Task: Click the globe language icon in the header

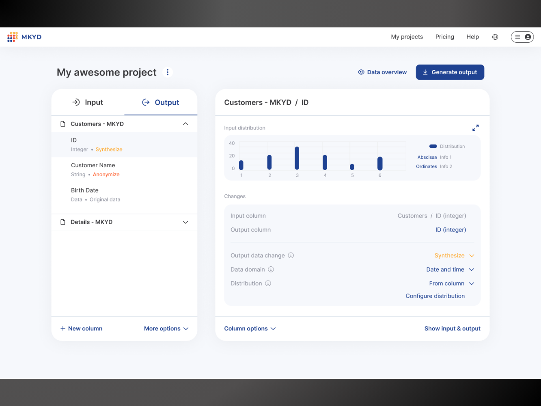Action: tap(495, 37)
